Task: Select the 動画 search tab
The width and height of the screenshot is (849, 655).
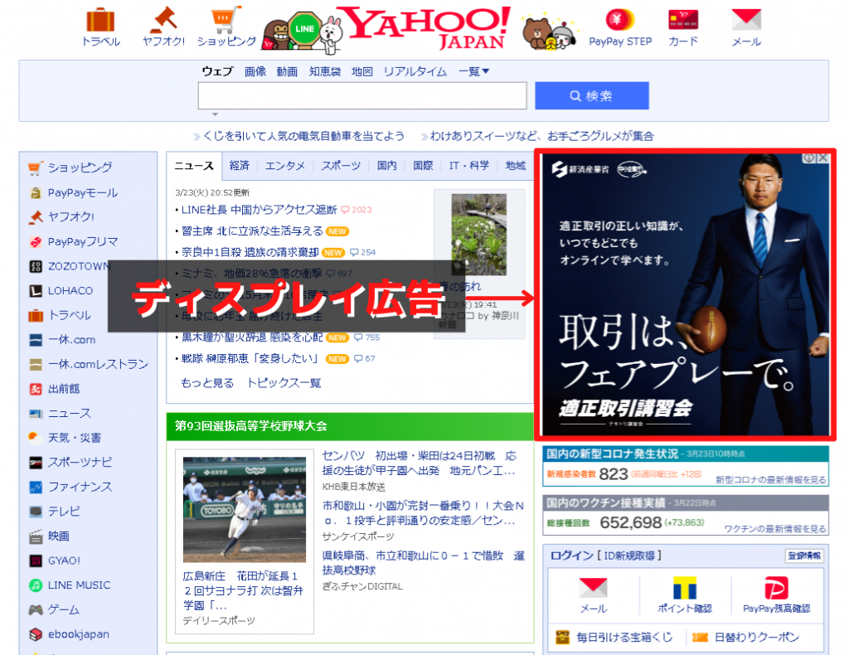Action: point(287,71)
